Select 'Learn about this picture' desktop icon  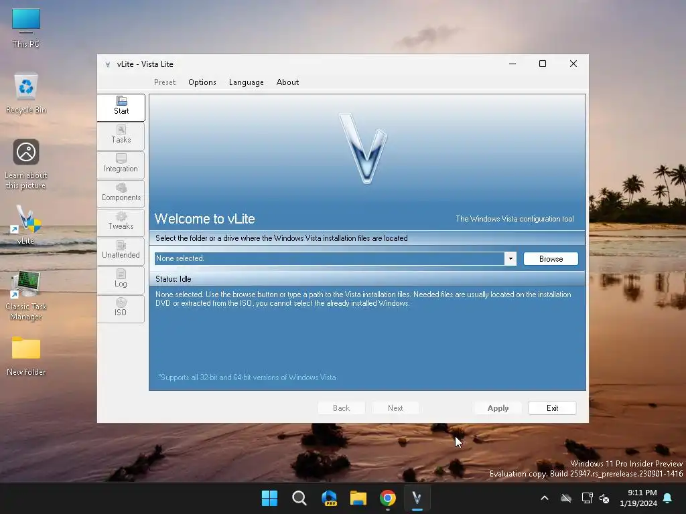(26, 165)
